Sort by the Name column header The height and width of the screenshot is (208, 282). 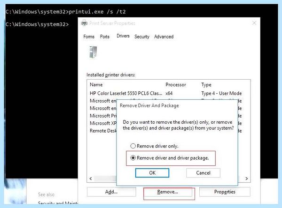(96, 85)
